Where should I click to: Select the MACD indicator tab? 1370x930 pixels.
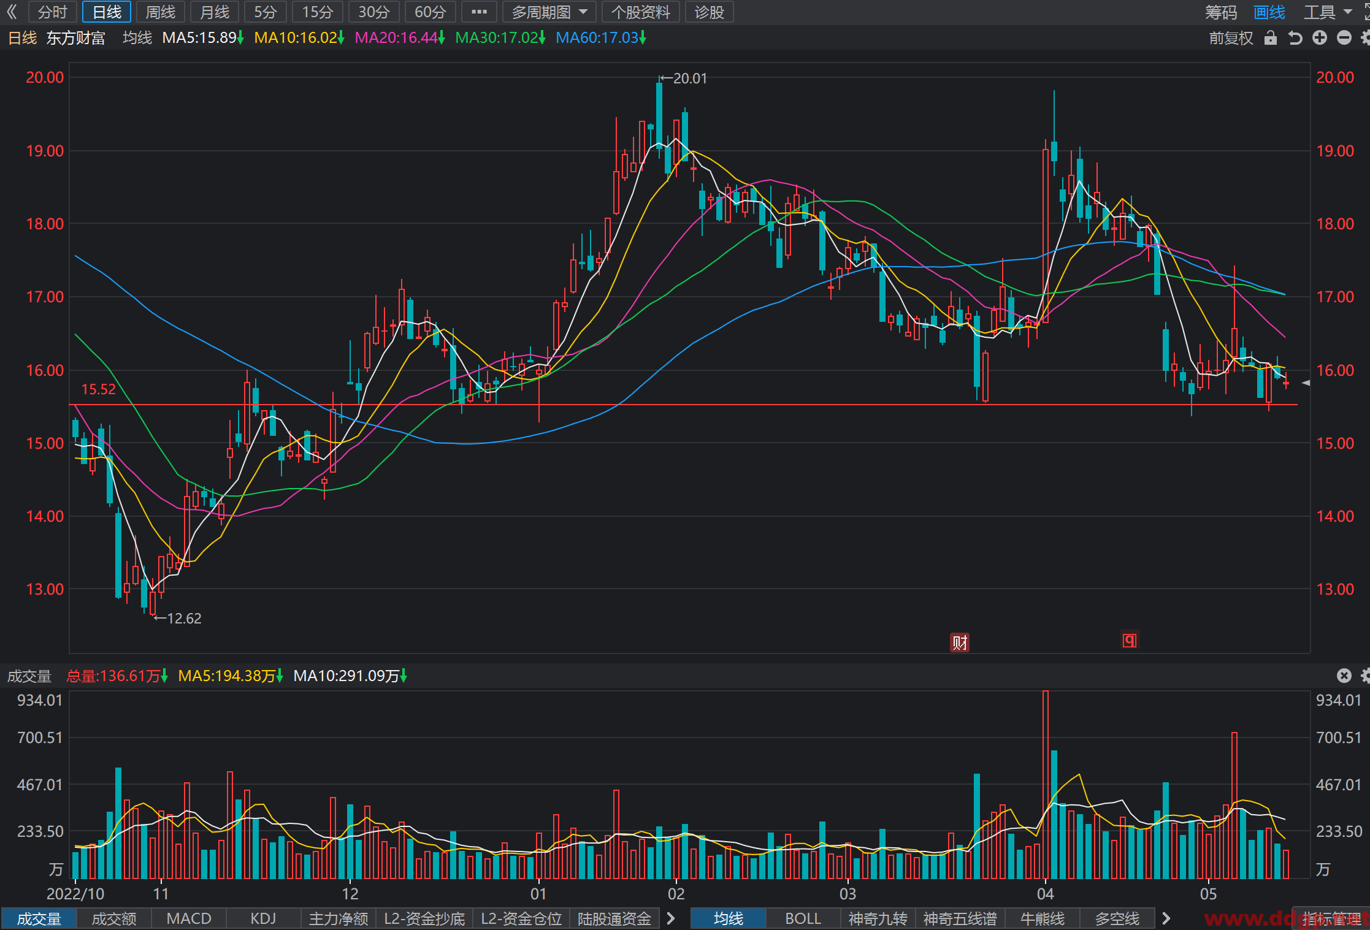click(189, 918)
